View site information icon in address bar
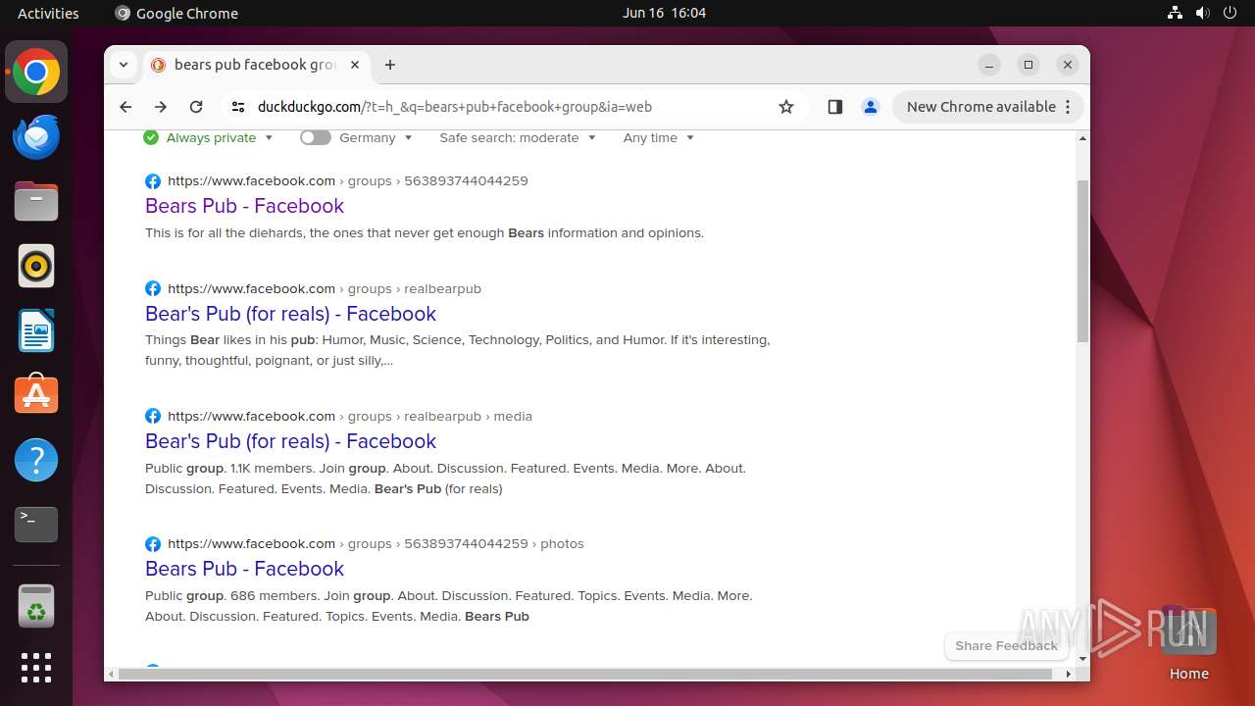 point(238,107)
